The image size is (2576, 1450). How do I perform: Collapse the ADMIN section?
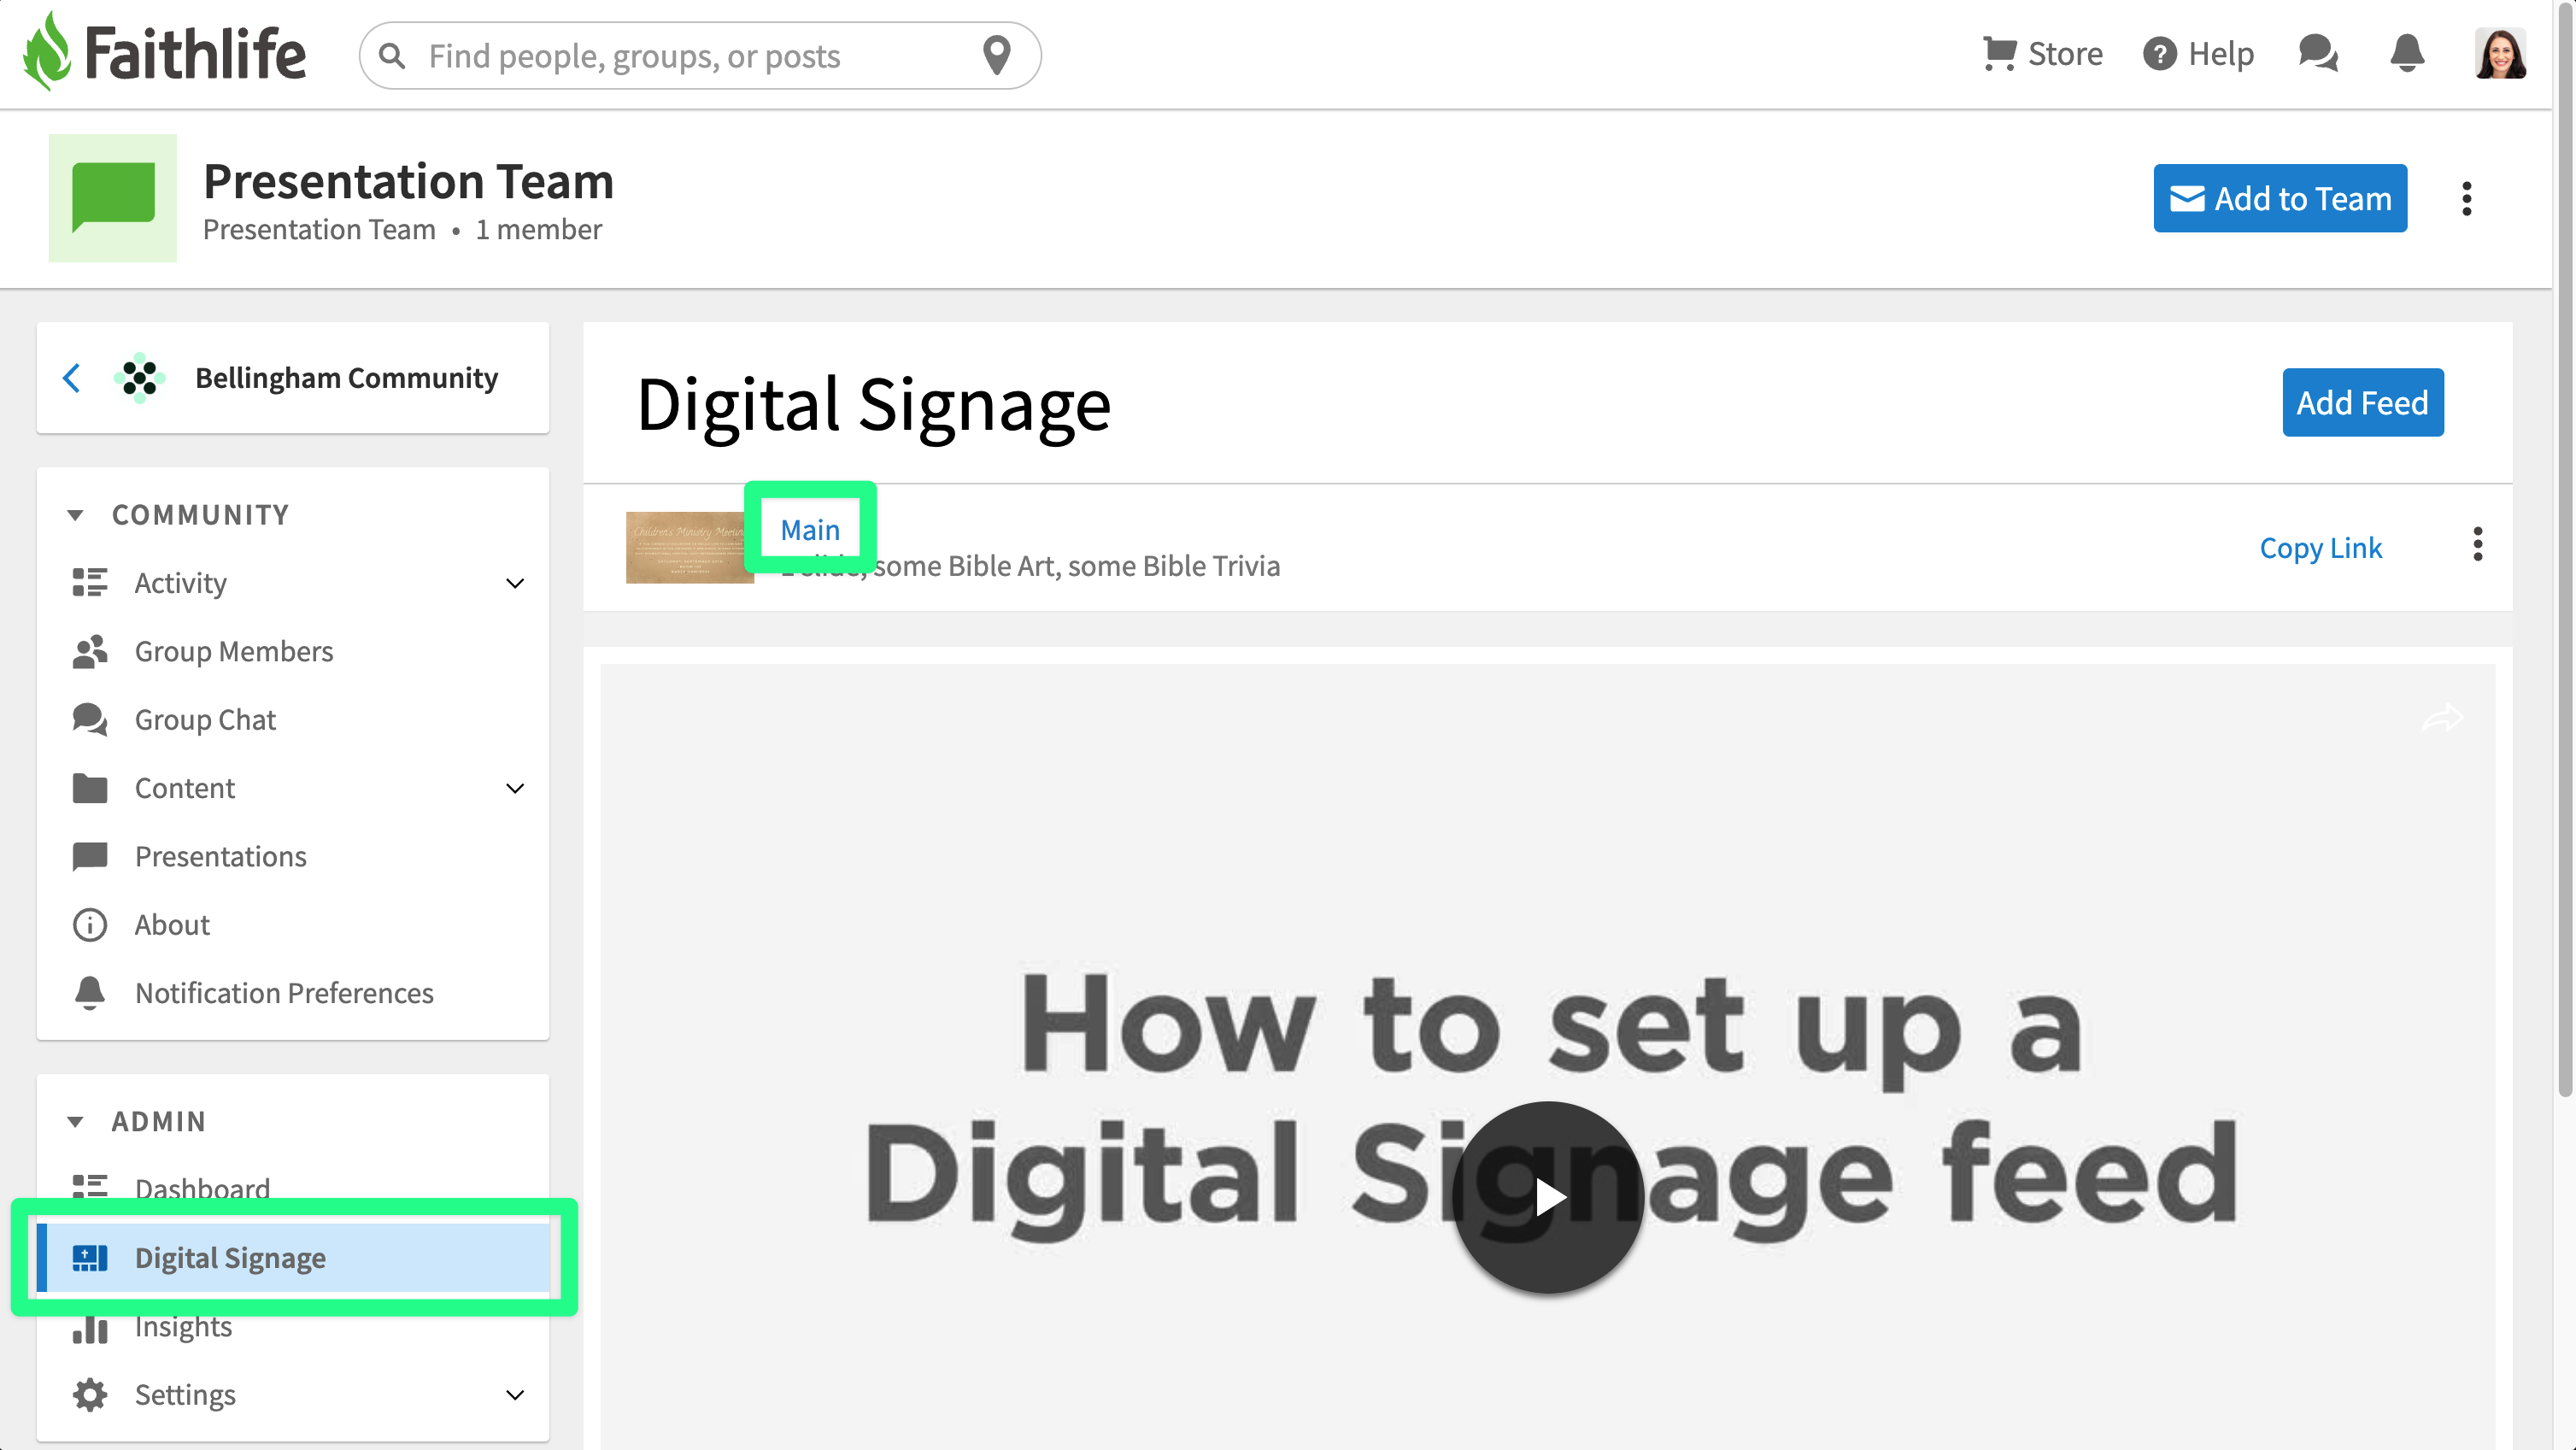click(x=75, y=1122)
